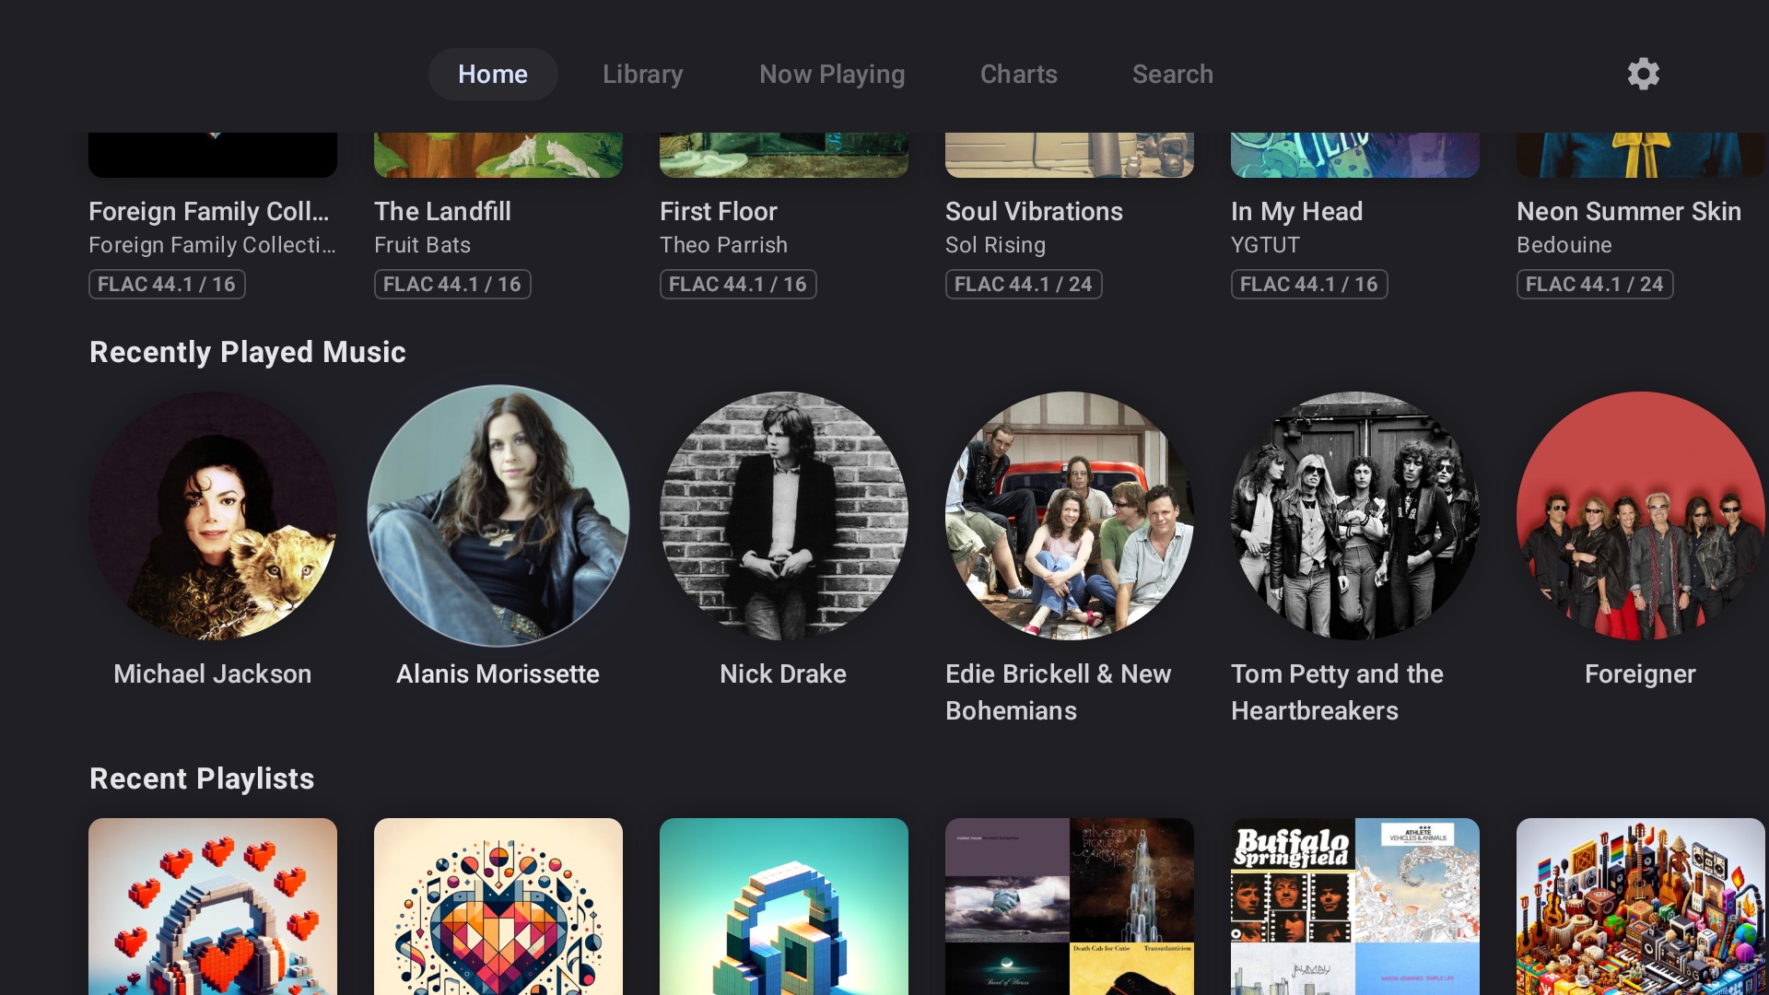This screenshot has height=995, width=1769.
Task: Click In My Head album title
Action: coord(1296,211)
